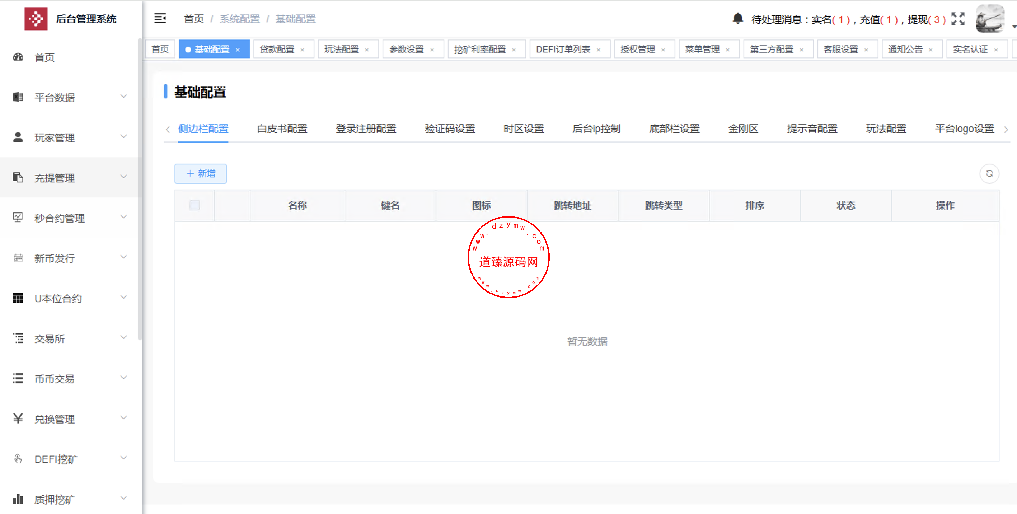
Task: Close the 参数设置 tab
Action: tap(432, 50)
